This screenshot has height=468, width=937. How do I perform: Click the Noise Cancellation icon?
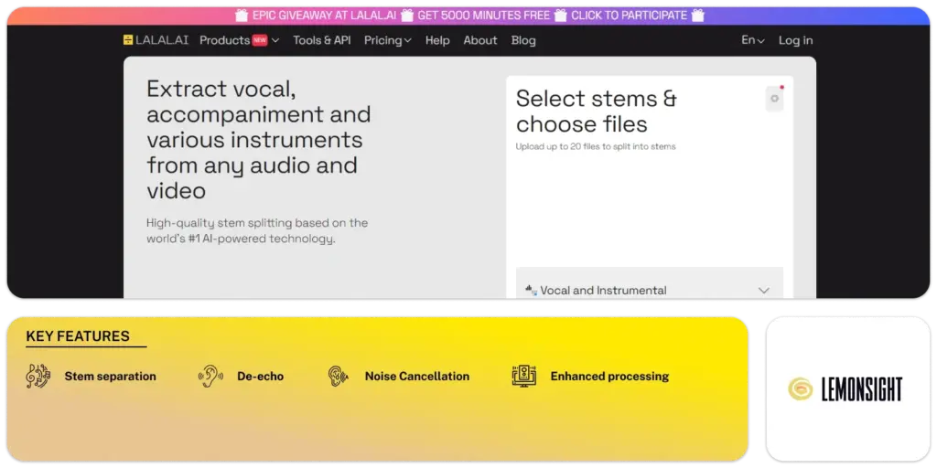tap(339, 376)
